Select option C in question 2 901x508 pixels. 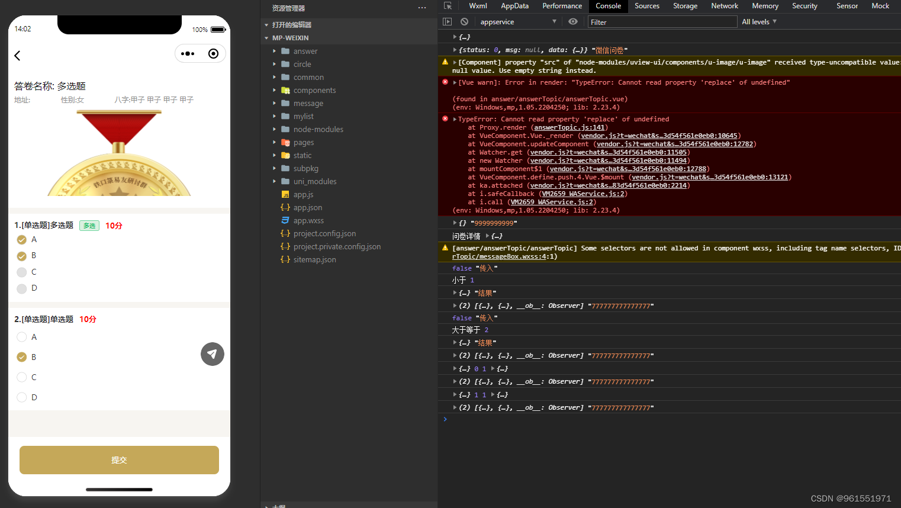22,377
